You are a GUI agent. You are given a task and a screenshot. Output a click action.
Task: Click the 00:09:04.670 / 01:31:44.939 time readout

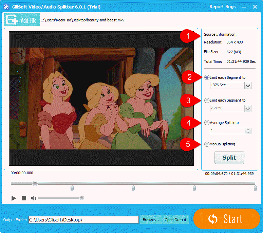[229, 174]
